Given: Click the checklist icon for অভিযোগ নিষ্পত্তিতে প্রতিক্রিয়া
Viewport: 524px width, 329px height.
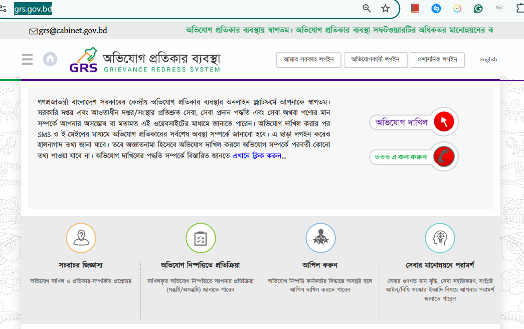Looking at the screenshot, I should [201, 238].
